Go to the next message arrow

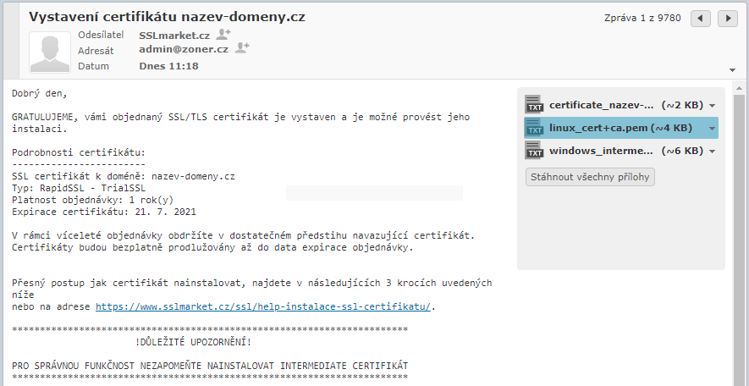[727, 18]
